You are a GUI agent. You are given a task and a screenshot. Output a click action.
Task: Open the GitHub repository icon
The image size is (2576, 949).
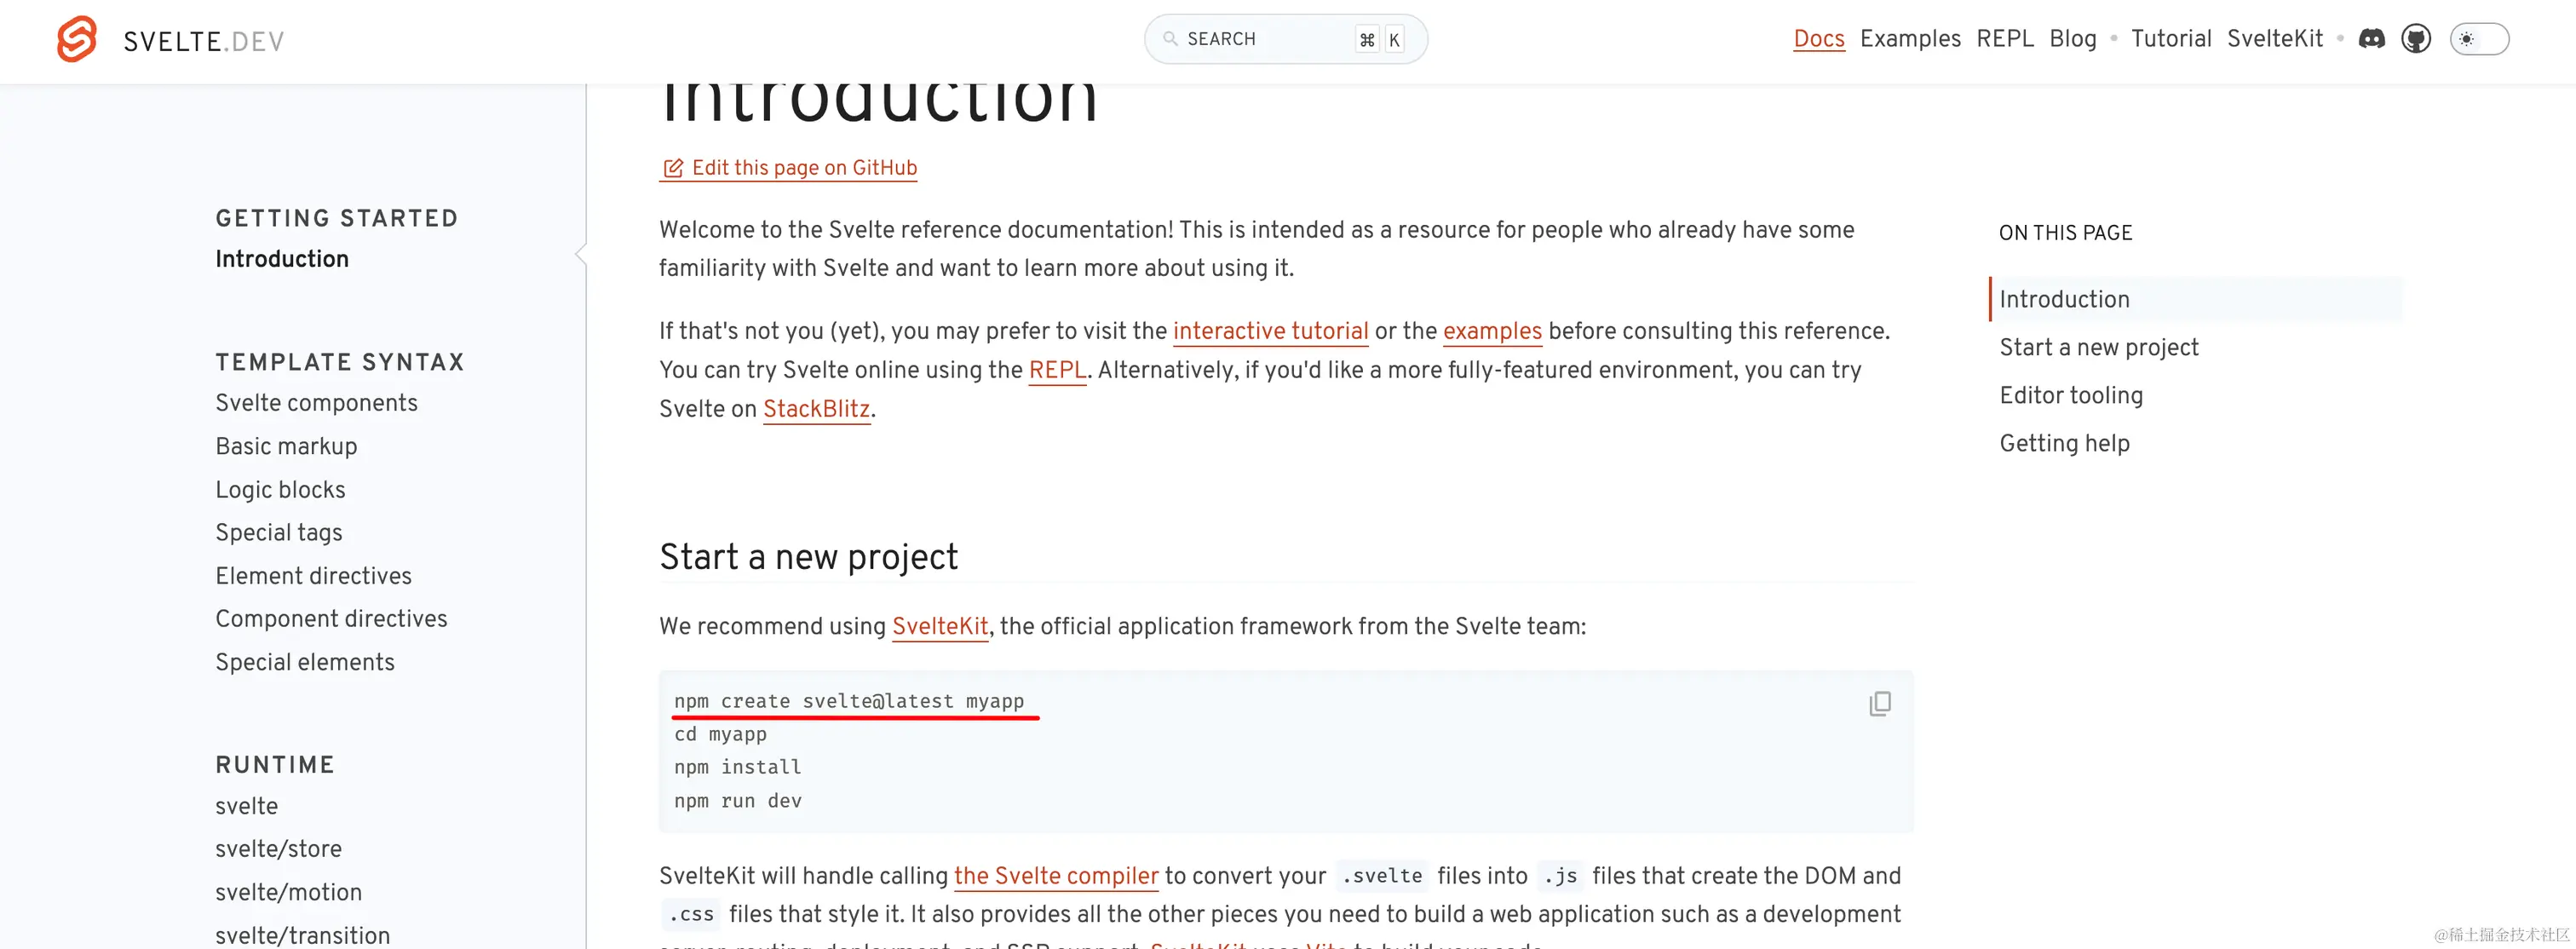pyautogui.click(x=2416, y=39)
